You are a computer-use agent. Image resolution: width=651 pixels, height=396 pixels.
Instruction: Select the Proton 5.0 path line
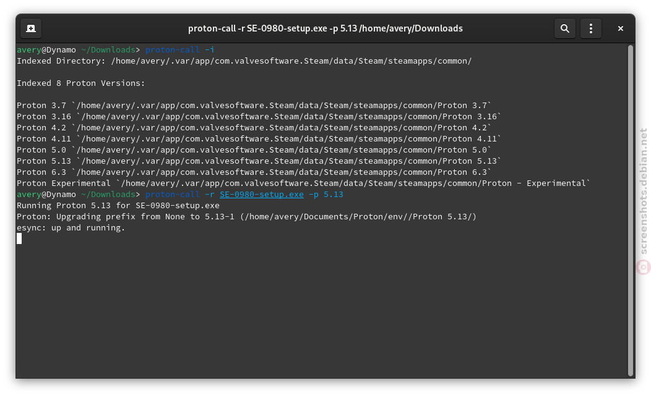point(254,150)
